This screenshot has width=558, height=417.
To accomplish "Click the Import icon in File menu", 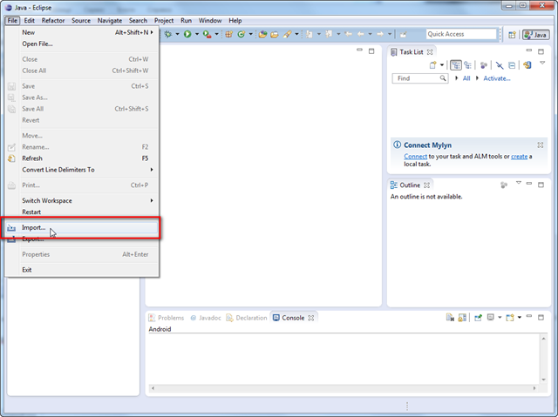I will (x=11, y=228).
